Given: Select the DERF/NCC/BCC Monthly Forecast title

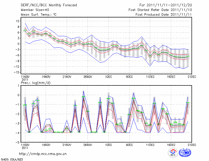Looking at the screenshot, I should (49, 5).
